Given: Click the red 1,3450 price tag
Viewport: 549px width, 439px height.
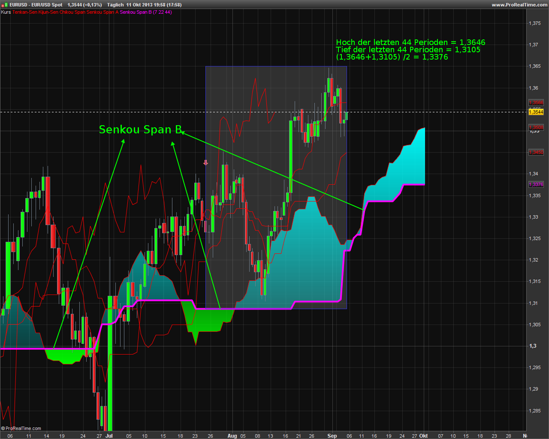Looking at the screenshot, I should pyautogui.click(x=536, y=153).
